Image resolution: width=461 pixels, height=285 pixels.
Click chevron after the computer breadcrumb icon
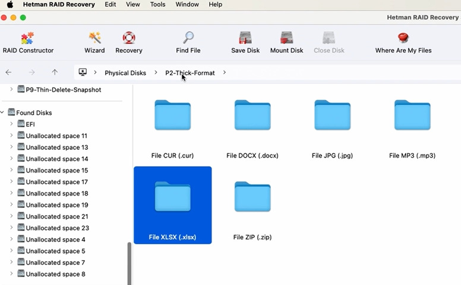tap(95, 72)
